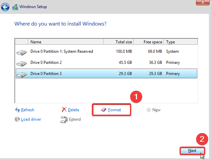Click the New partition star icon
Image resolution: width=211 pixels, height=160 pixels.
pos(149,110)
